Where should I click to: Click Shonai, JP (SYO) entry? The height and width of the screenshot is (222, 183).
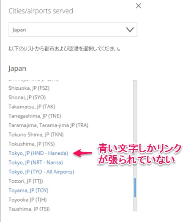coord(27,97)
